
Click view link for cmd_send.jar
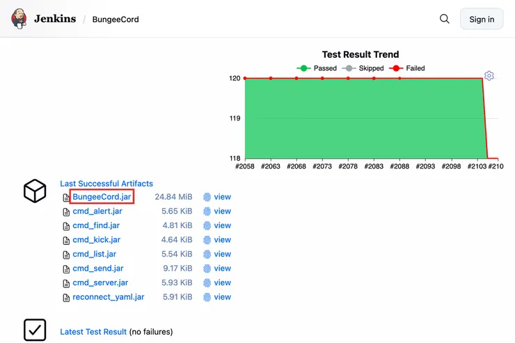coord(223,268)
